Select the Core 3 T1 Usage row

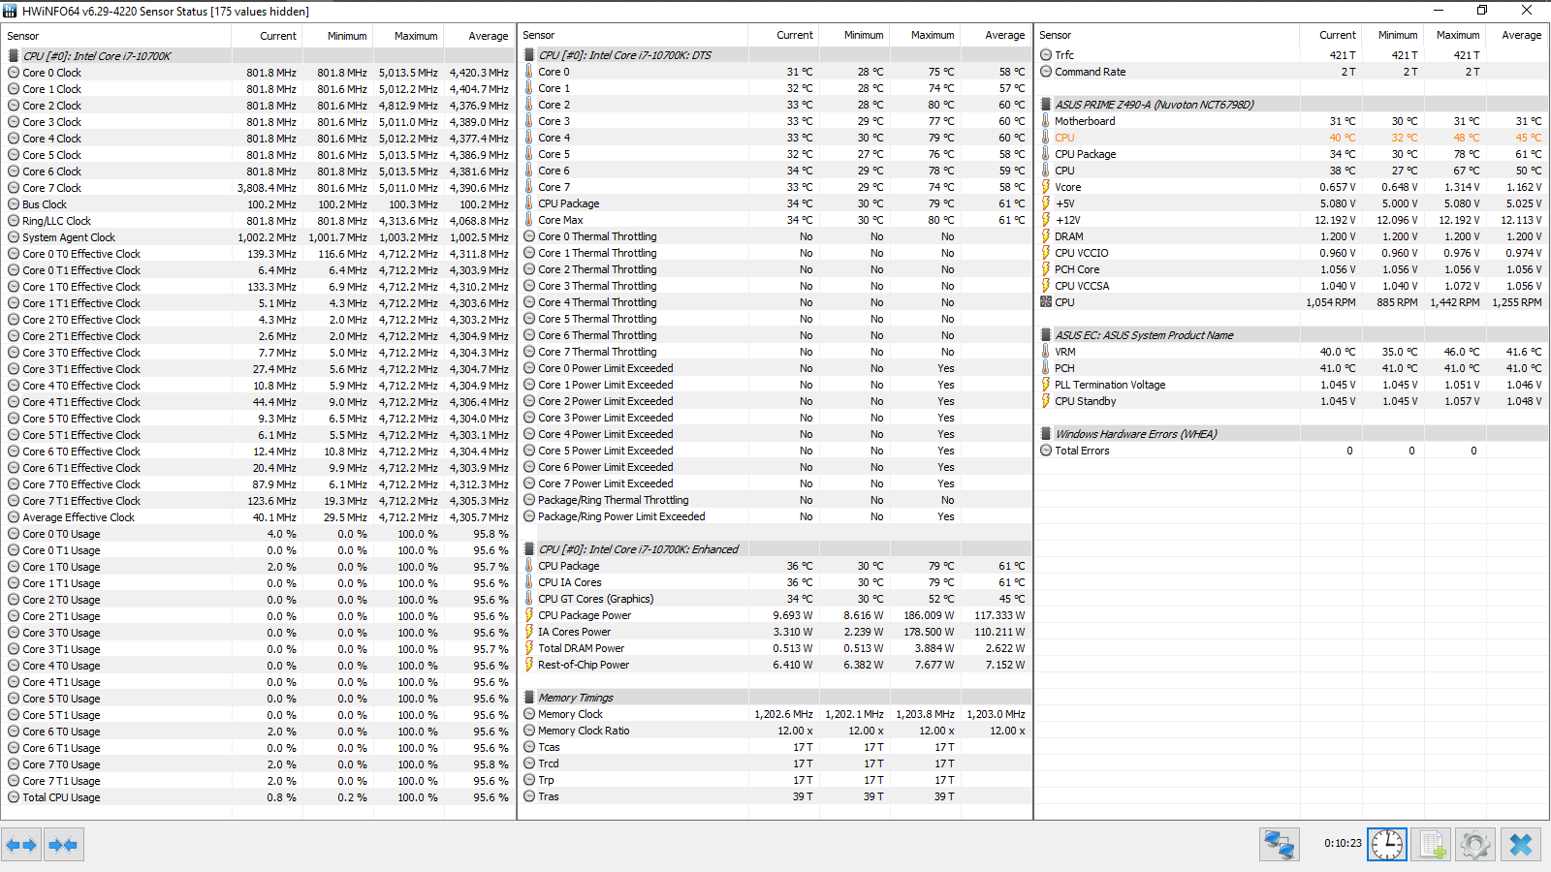258,649
